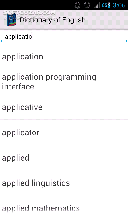Tap the word mathematics in bottom entry
The width and height of the screenshot is (128, 213).
pos(56,208)
